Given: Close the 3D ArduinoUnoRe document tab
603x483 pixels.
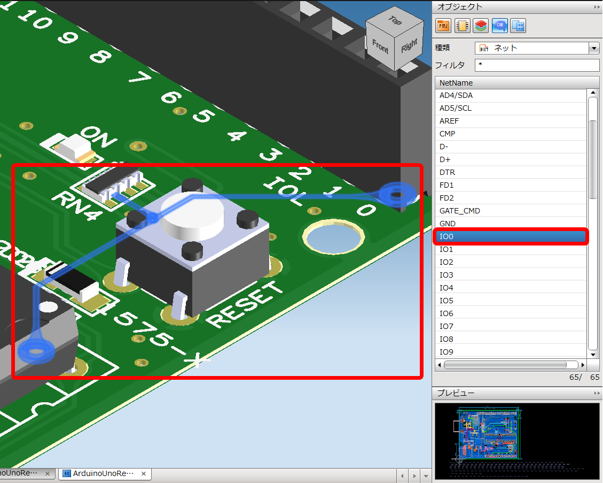Looking at the screenshot, I should 143,474.
